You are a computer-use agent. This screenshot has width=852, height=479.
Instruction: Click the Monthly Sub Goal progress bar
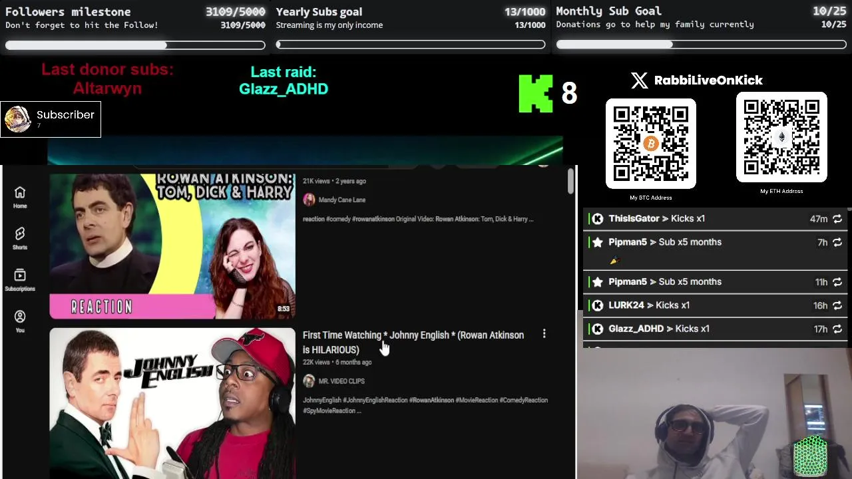[x=702, y=45]
